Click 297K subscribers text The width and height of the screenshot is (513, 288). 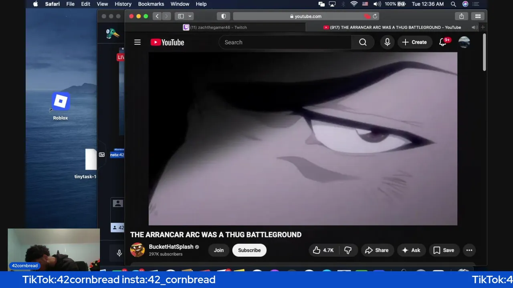point(166,254)
